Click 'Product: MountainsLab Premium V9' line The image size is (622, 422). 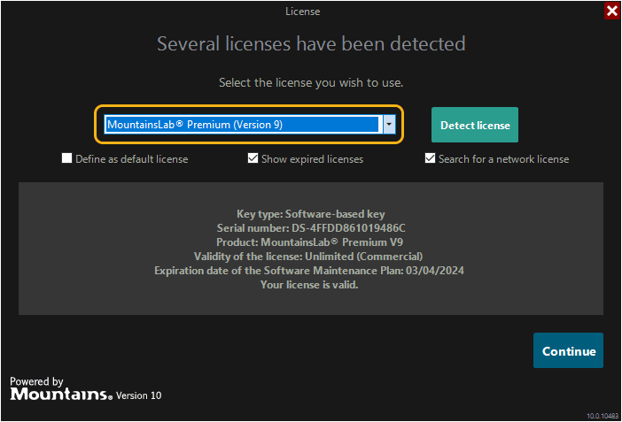[309, 242]
